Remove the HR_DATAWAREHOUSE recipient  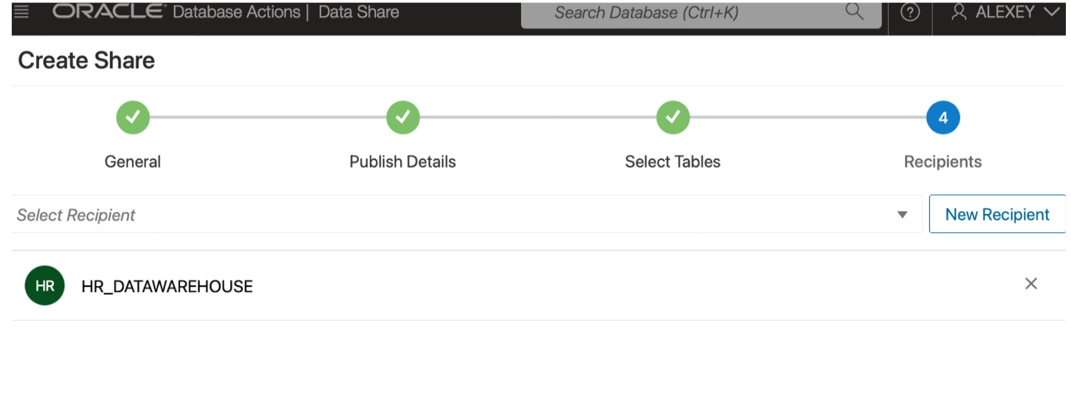1031,284
